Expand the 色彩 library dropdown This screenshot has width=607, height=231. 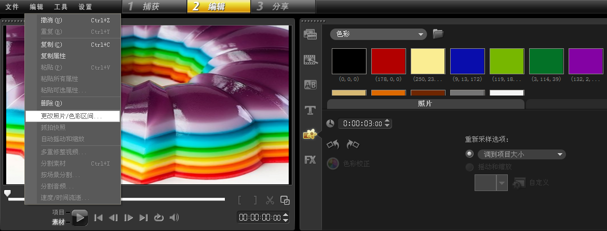[378, 34]
